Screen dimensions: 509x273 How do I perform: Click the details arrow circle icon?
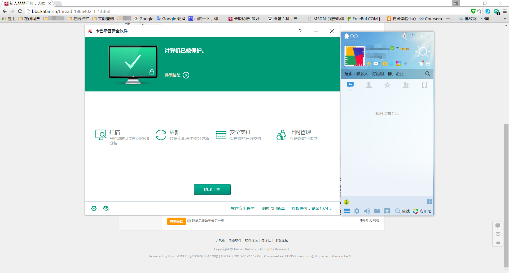pyautogui.click(x=186, y=75)
